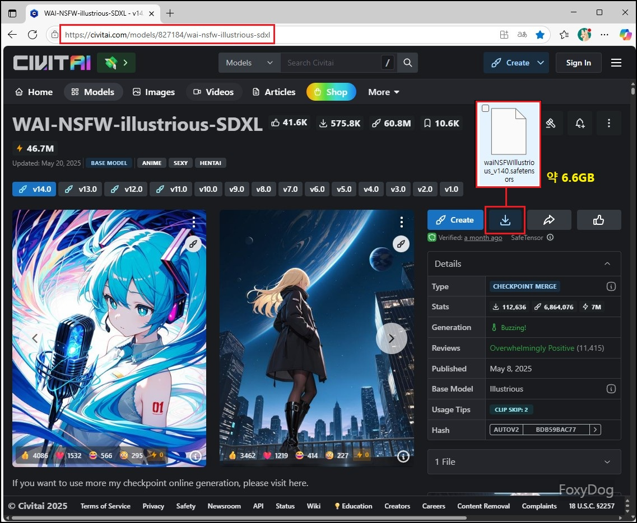Select the ANIME tag
637x523 pixels.
point(152,163)
